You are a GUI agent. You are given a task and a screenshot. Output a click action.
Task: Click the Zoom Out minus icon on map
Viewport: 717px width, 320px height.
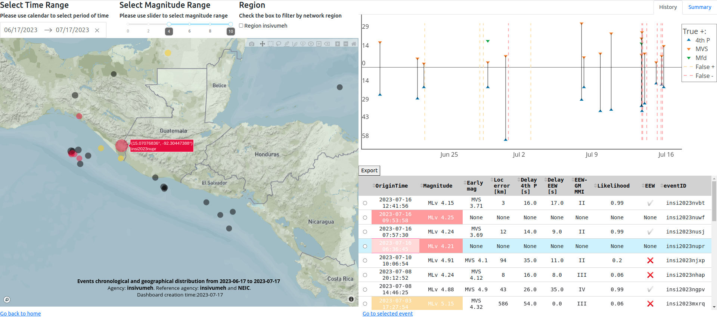coord(346,44)
